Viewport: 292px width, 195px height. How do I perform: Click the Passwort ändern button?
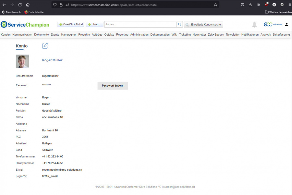click(x=113, y=86)
